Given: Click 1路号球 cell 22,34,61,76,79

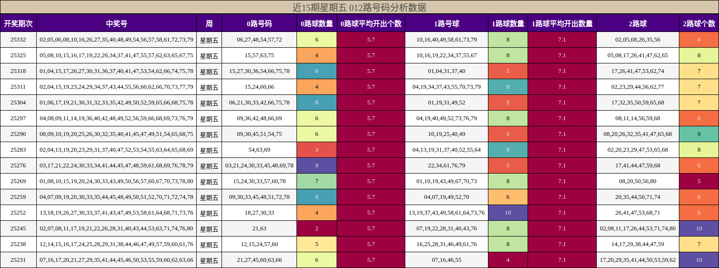Looking at the screenshot, I should [x=446, y=165].
